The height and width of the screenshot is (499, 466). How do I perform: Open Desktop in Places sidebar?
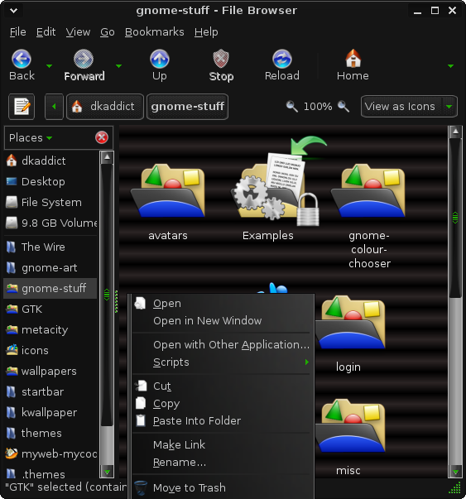click(51, 182)
